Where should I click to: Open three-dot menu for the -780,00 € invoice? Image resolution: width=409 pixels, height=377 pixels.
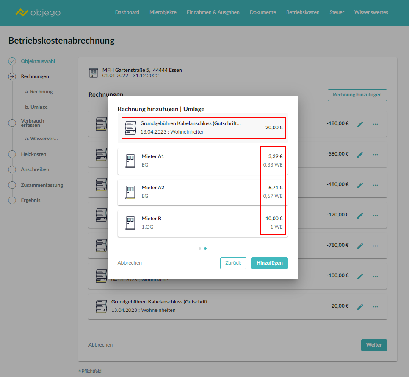[x=375, y=246]
